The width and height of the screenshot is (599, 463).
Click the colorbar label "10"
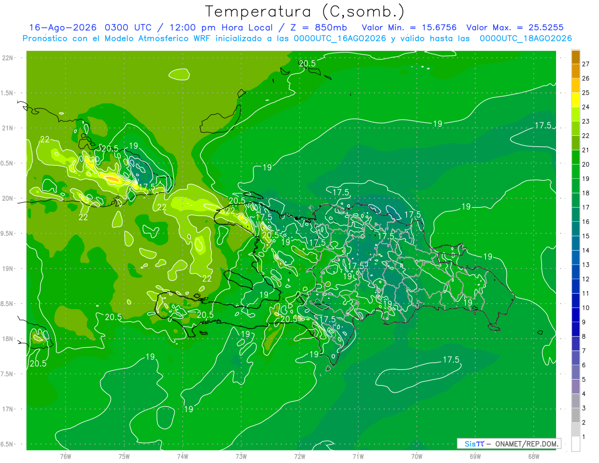click(x=586, y=308)
